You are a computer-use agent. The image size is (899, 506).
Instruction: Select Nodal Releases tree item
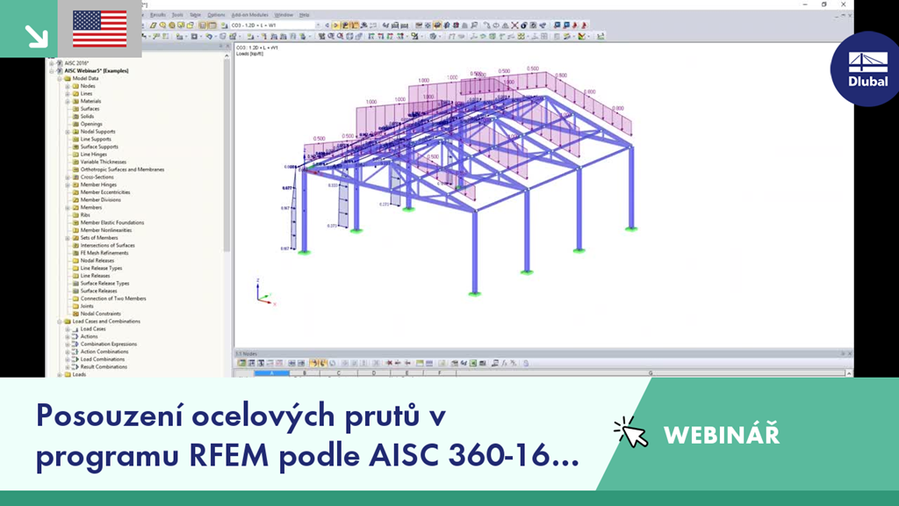pos(97,260)
